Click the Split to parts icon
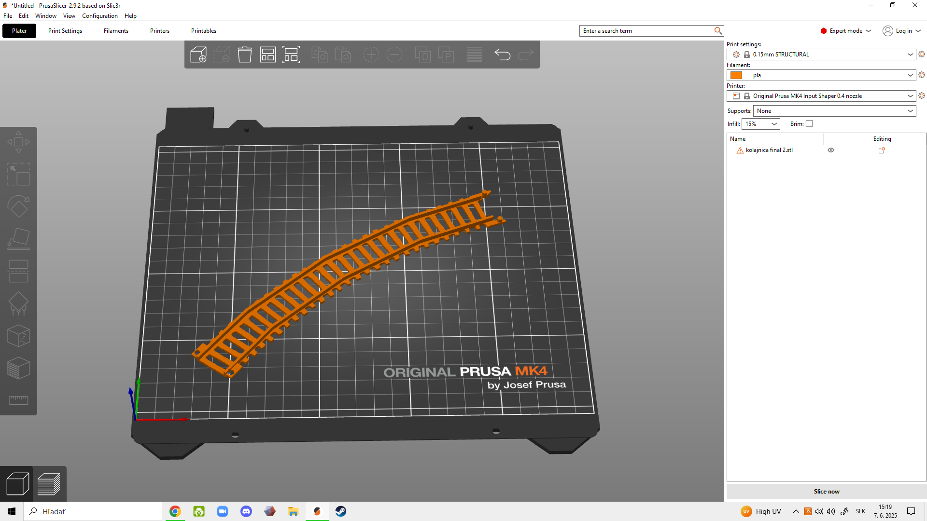The height and width of the screenshot is (521, 927). (446, 55)
